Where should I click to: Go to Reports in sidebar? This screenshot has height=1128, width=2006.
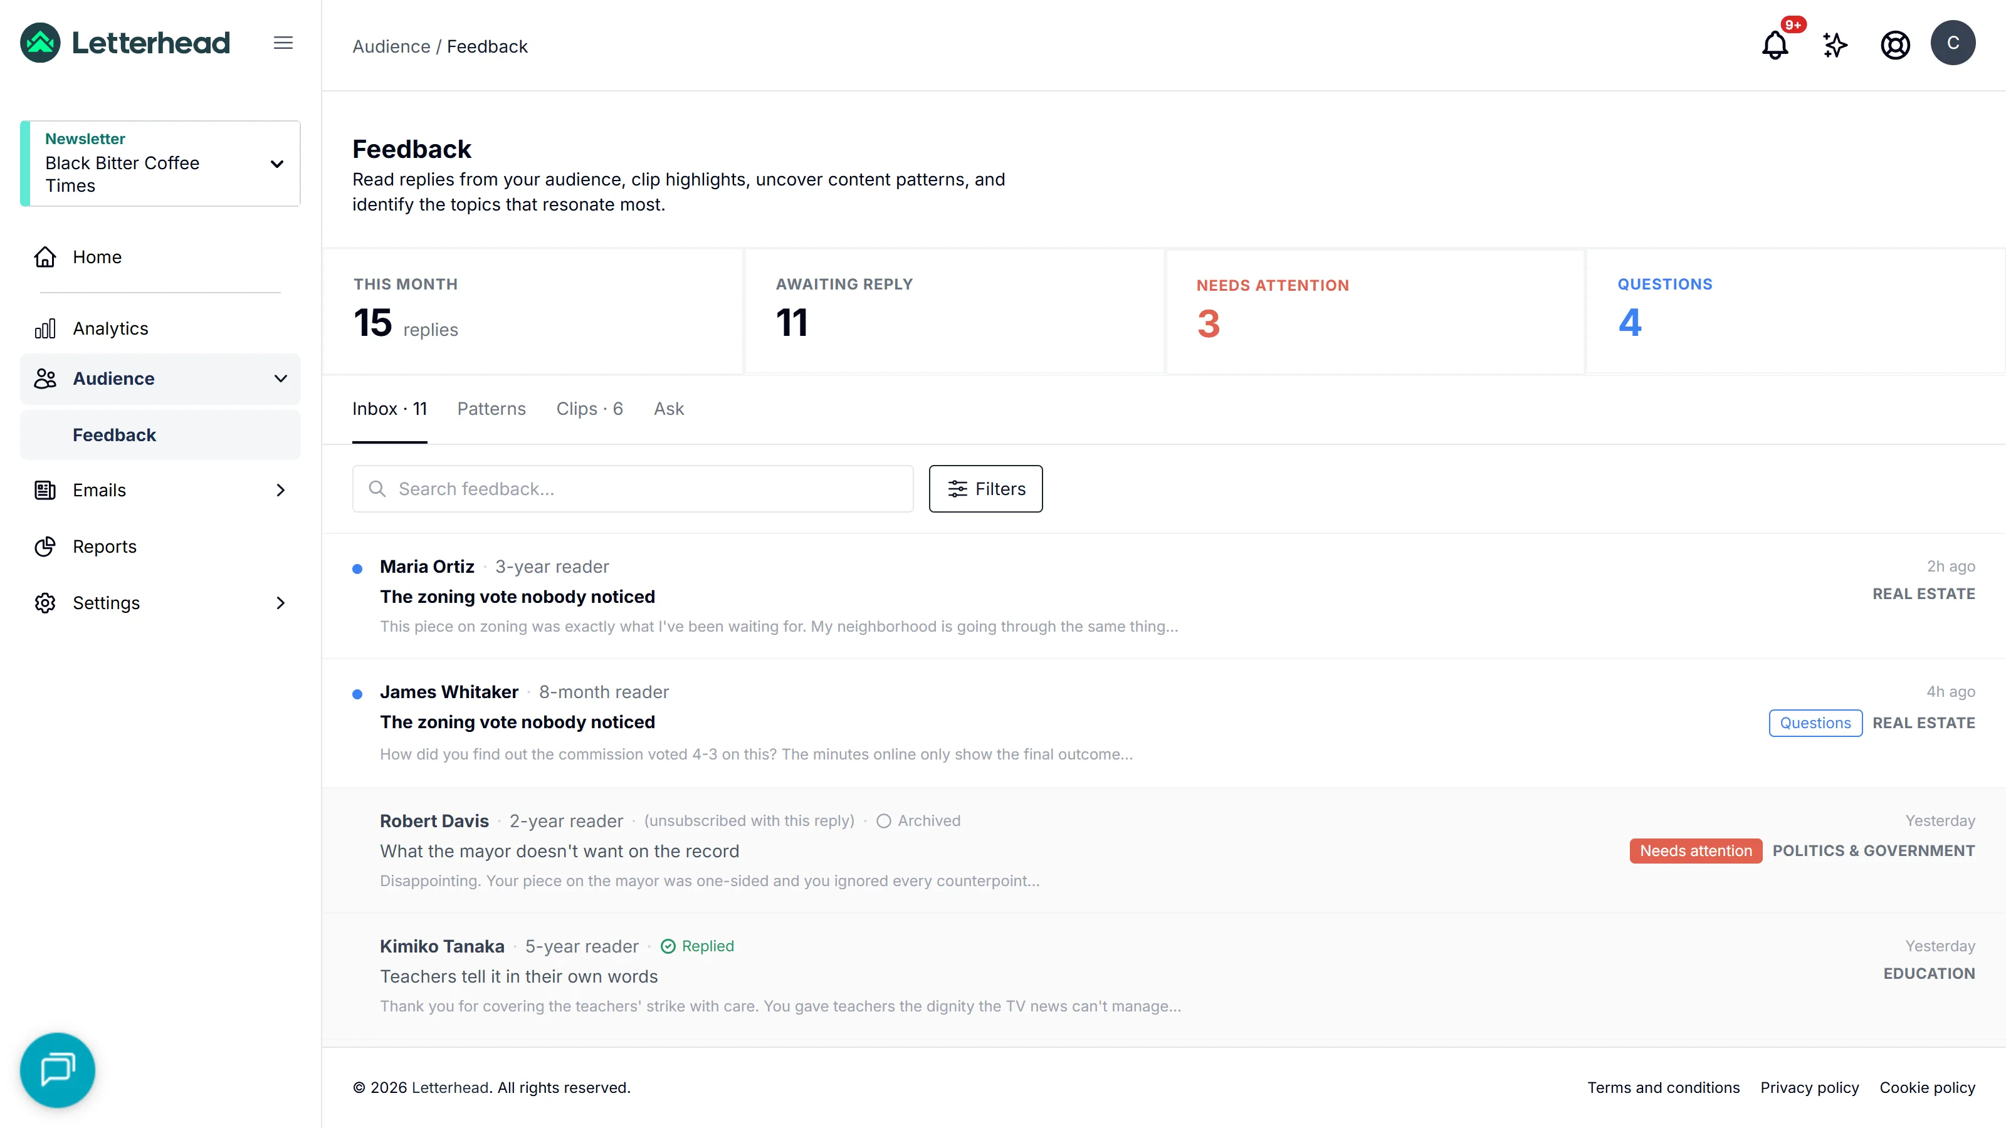pyautogui.click(x=160, y=546)
